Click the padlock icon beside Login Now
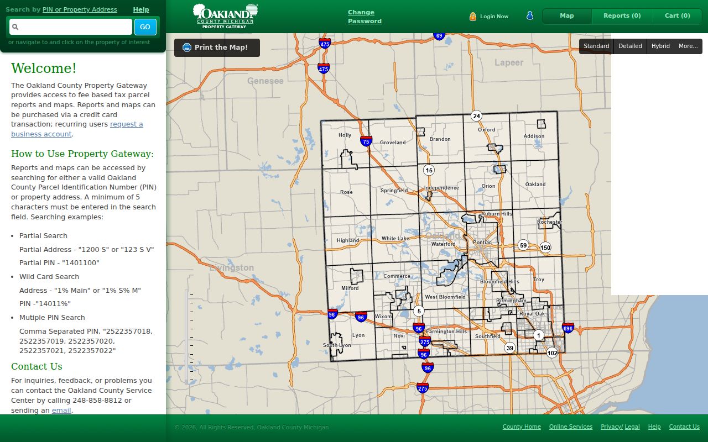Screen dimensions: 708x442 [473, 17]
